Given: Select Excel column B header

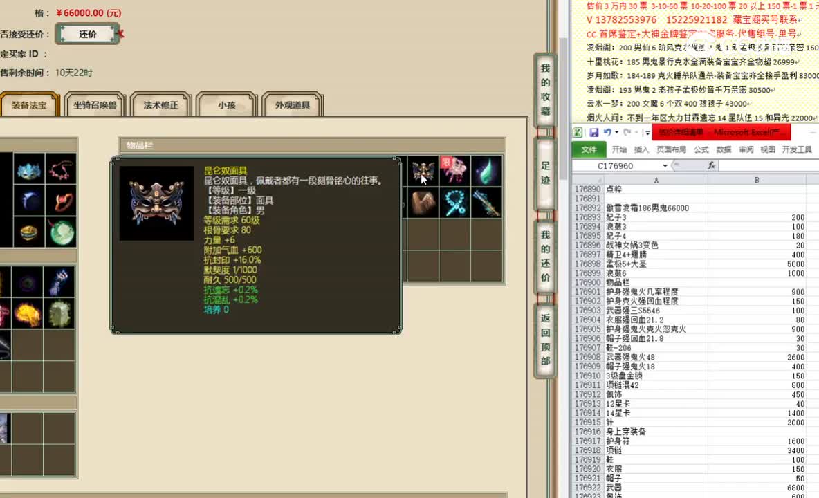Looking at the screenshot, I should tap(756, 180).
